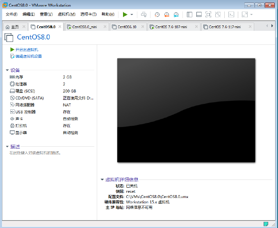Open the 编辑(E) menu

pyautogui.click(x=29, y=14)
